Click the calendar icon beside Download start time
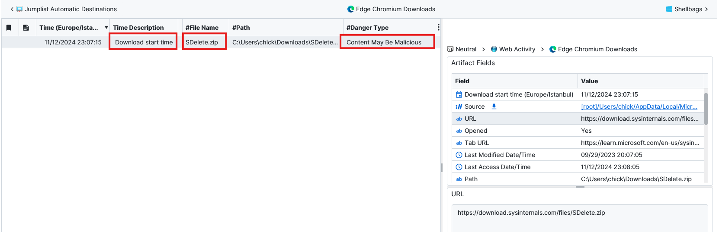The width and height of the screenshot is (719, 232). pyautogui.click(x=459, y=94)
